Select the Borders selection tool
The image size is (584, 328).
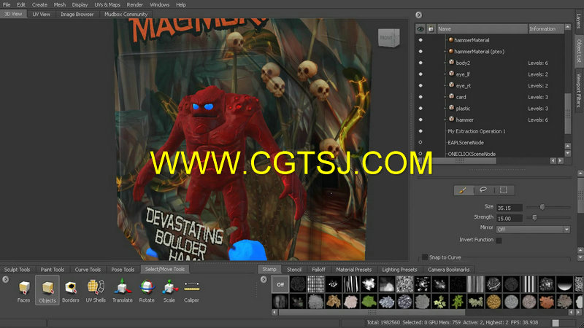(x=71, y=291)
